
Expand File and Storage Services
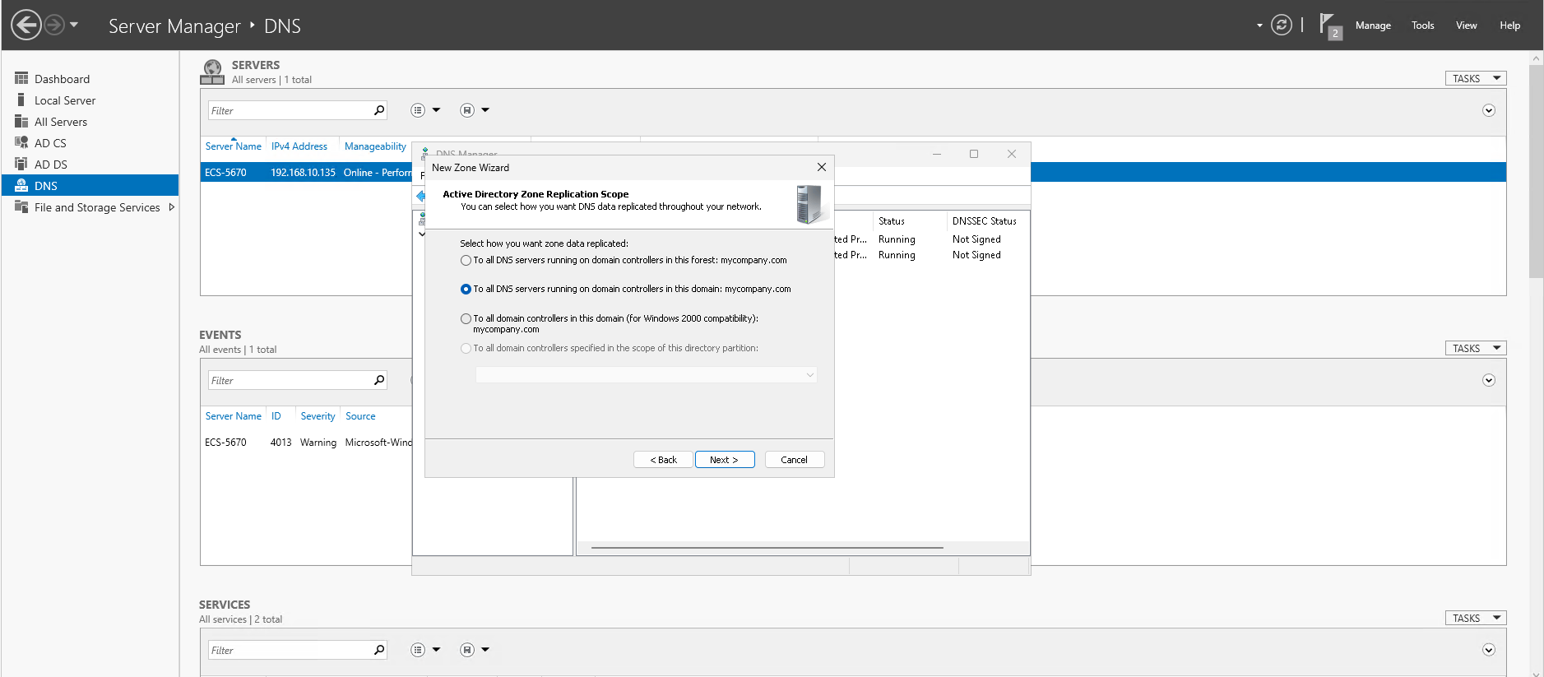[171, 207]
